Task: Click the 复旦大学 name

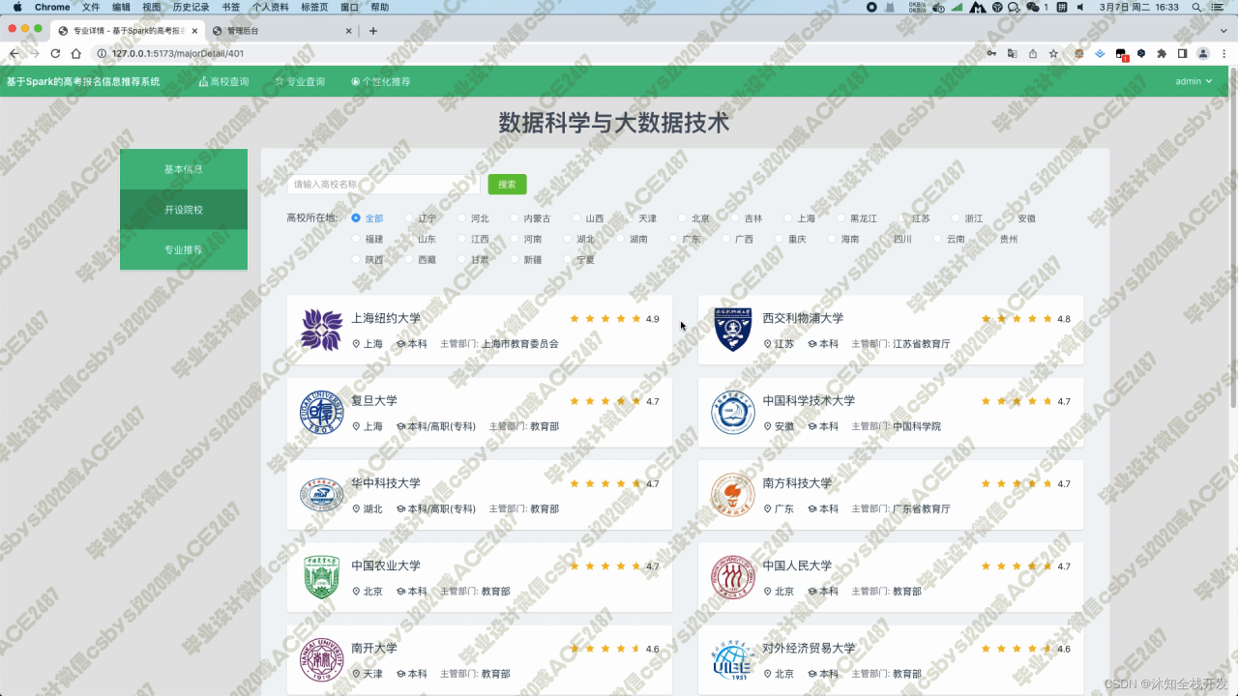Action: click(374, 400)
